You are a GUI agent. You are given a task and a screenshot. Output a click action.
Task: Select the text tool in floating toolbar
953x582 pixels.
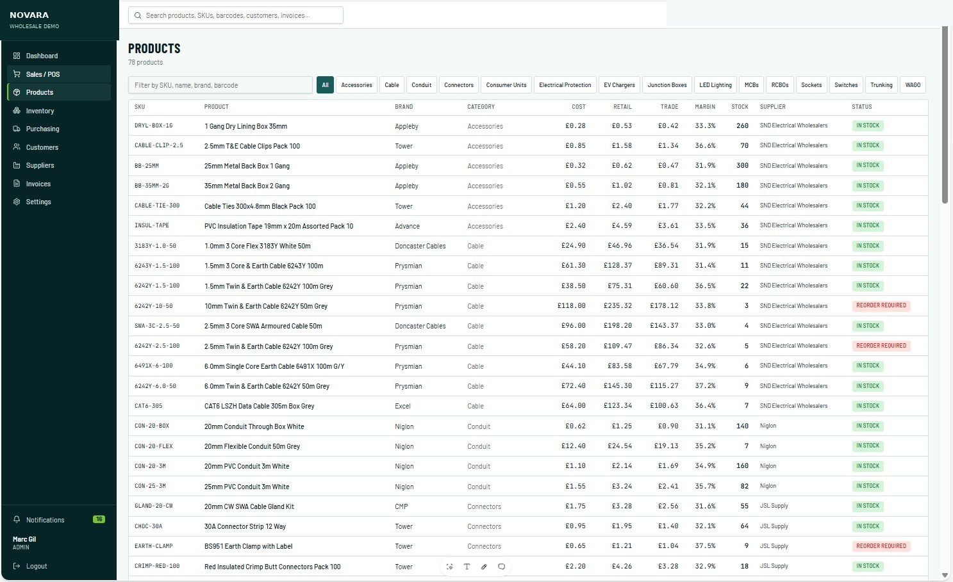[x=467, y=567]
